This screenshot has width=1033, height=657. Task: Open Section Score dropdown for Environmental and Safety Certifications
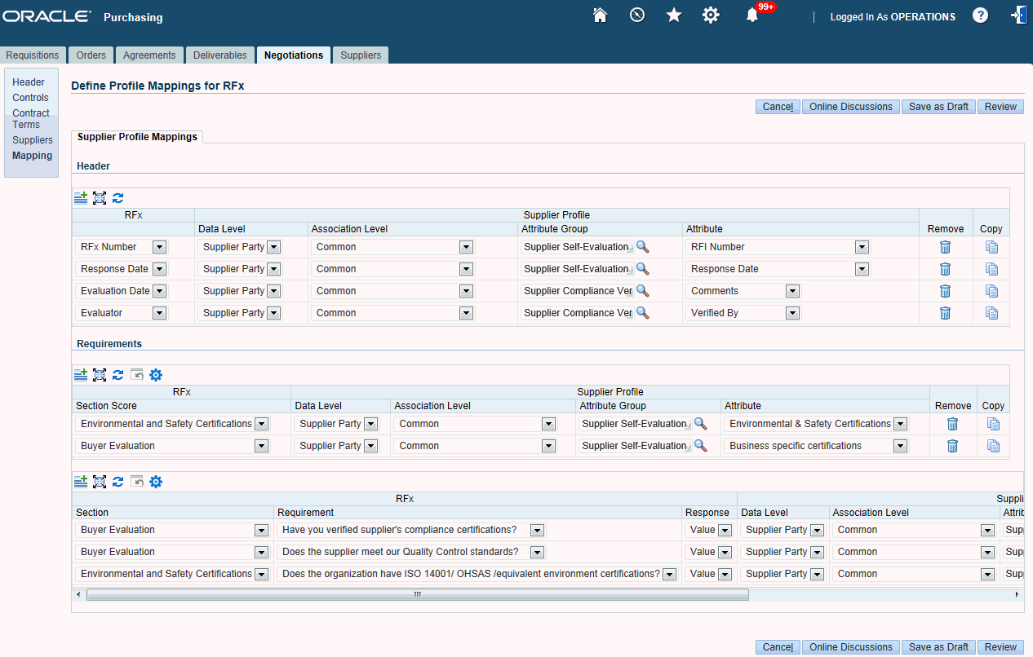coord(261,424)
